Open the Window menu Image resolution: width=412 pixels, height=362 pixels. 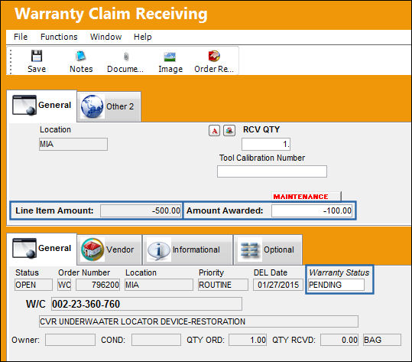(105, 37)
